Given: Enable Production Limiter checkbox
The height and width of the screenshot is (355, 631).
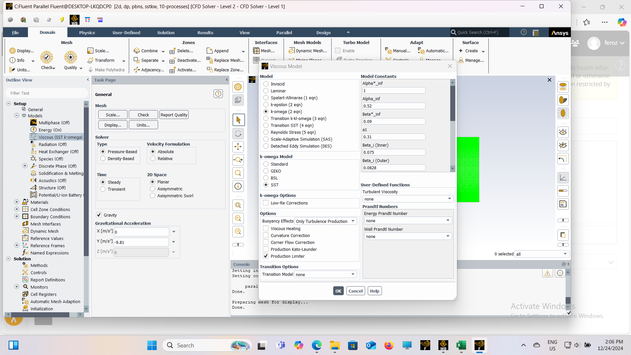Looking at the screenshot, I should click(266, 256).
